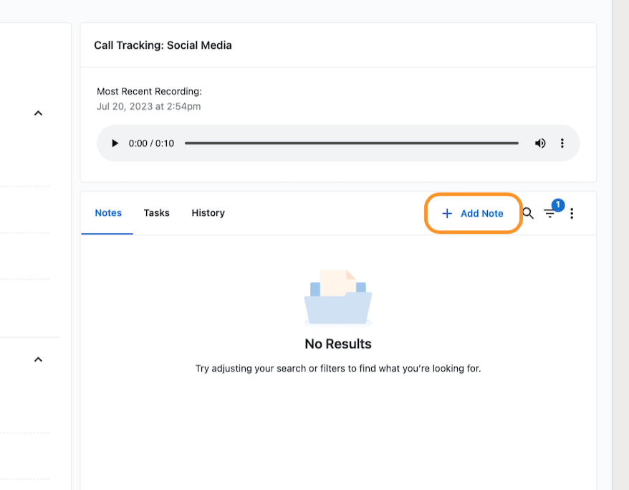Click the Jul 20, 2023 recording timestamp
Image resolution: width=629 pixels, height=490 pixels.
click(x=148, y=106)
